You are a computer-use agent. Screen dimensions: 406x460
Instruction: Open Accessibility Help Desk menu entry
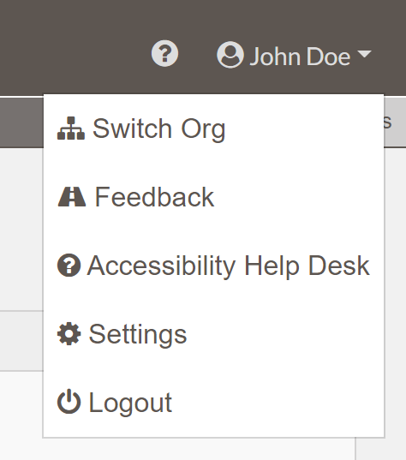(x=213, y=266)
